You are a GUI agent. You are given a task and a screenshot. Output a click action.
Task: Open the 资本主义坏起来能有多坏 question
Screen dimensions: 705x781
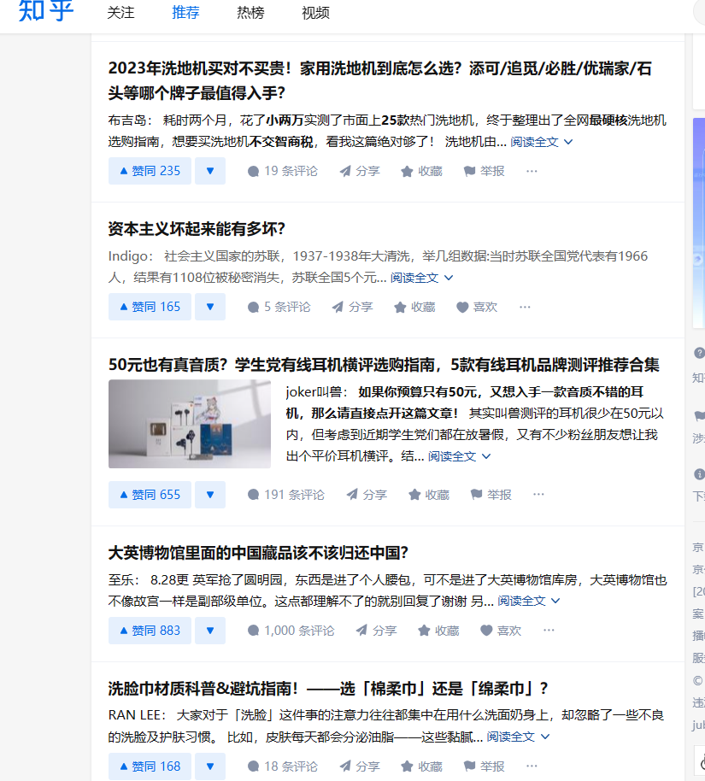tap(197, 229)
